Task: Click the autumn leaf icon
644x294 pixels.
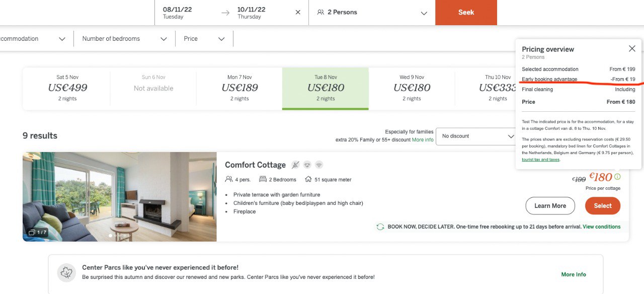Action: (x=66, y=273)
